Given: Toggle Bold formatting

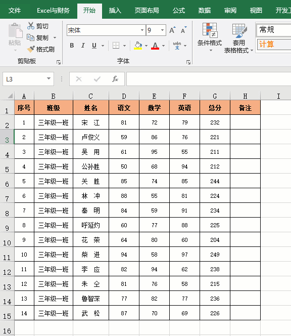Looking at the screenshot, I should pyautogui.click(x=72, y=46).
